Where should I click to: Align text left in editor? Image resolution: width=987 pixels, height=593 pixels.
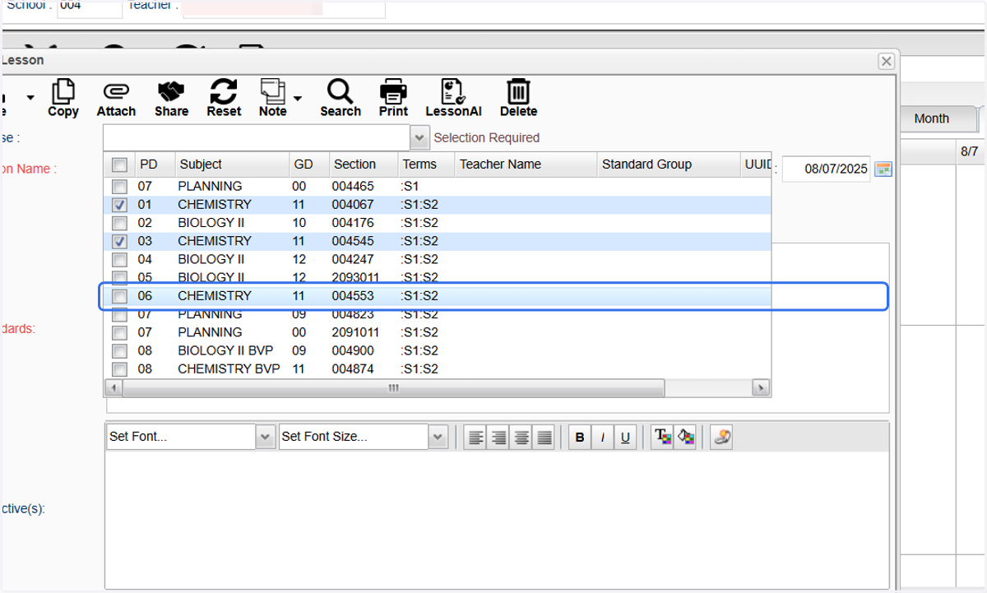(x=475, y=438)
